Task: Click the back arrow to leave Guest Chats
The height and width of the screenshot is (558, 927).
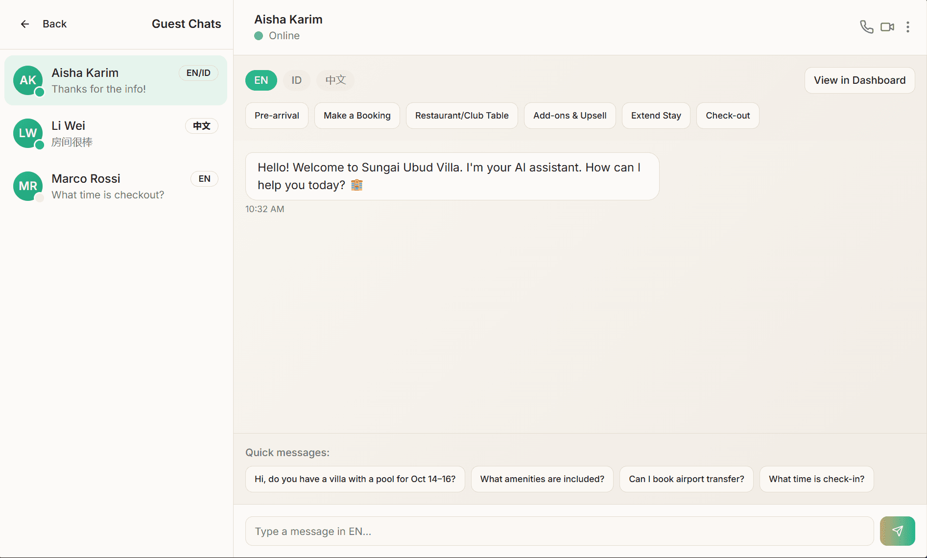Action: (x=24, y=24)
